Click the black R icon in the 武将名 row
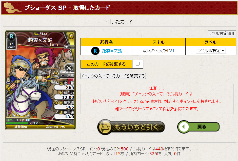The height and width of the screenshot is (161, 238). tap(95, 51)
